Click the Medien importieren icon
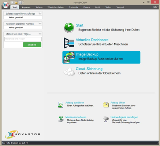This screenshot has width=160, height=146. pyautogui.click(x=61, y=119)
